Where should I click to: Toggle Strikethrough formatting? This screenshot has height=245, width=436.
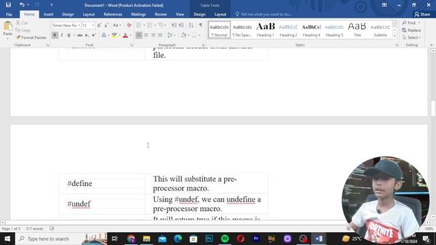[x=80, y=35]
